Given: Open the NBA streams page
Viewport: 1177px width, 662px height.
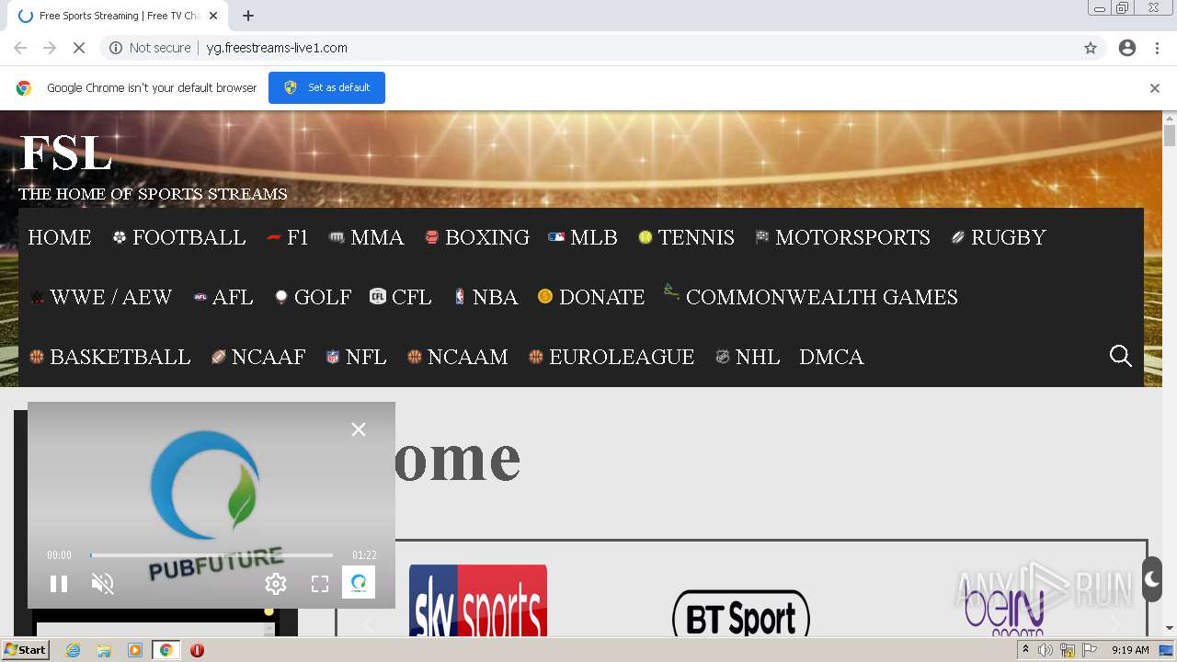Looking at the screenshot, I should point(486,297).
